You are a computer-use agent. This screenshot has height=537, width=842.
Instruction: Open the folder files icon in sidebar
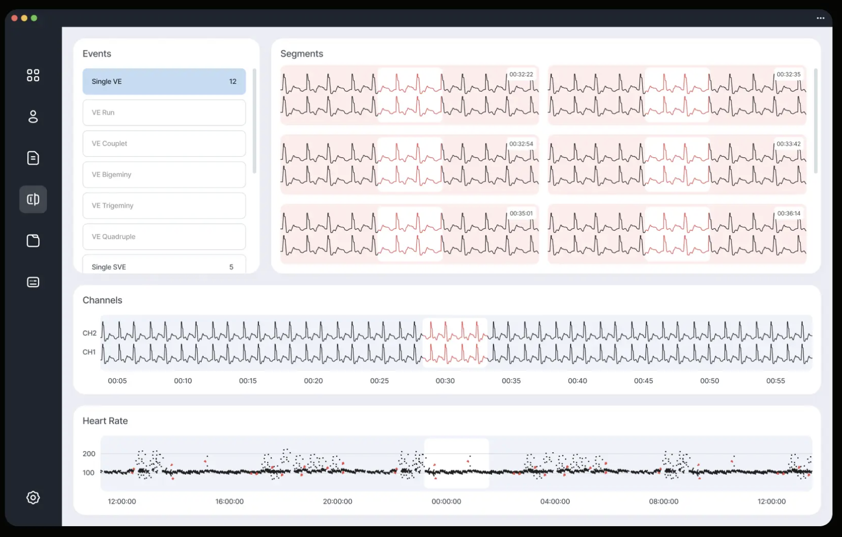[x=33, y=241]
